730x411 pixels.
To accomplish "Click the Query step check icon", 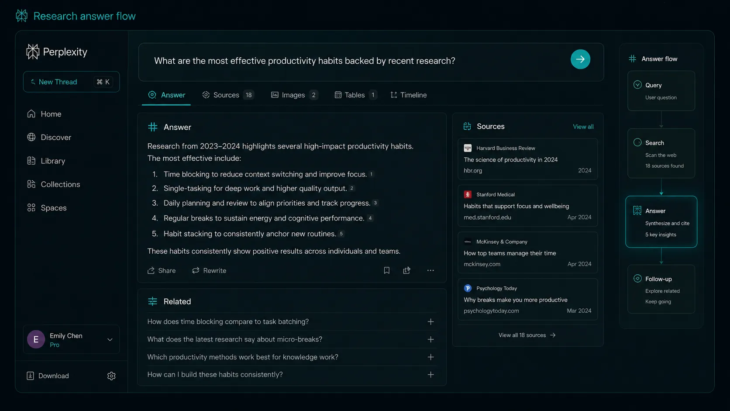I will tap(637, 85).
